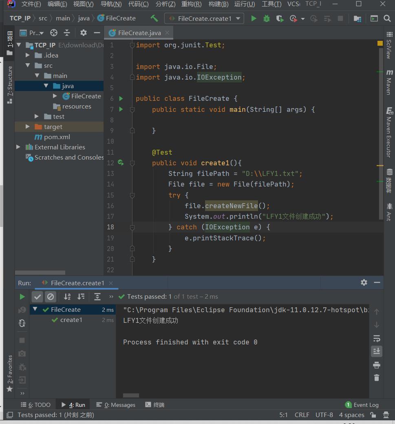Open the FileCreate.create1 run configuration dropdown
Image resolution: width=395 pixels, height=424 pixels.
coord(204,18)
